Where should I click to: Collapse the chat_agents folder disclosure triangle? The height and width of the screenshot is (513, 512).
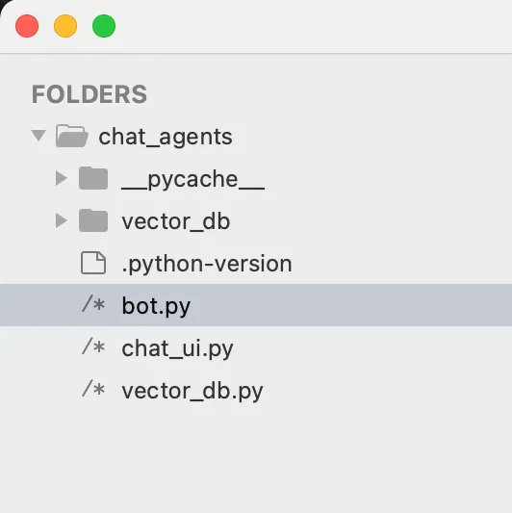38,136
